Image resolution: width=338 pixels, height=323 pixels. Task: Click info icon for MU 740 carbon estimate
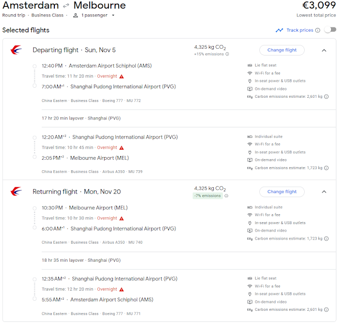pos(326,238)
